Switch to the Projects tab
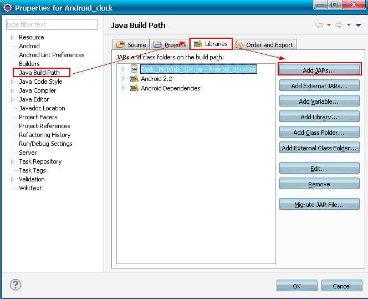Image resolution: width=368 pixels, height=299 pixels. (x=170, y=44)
